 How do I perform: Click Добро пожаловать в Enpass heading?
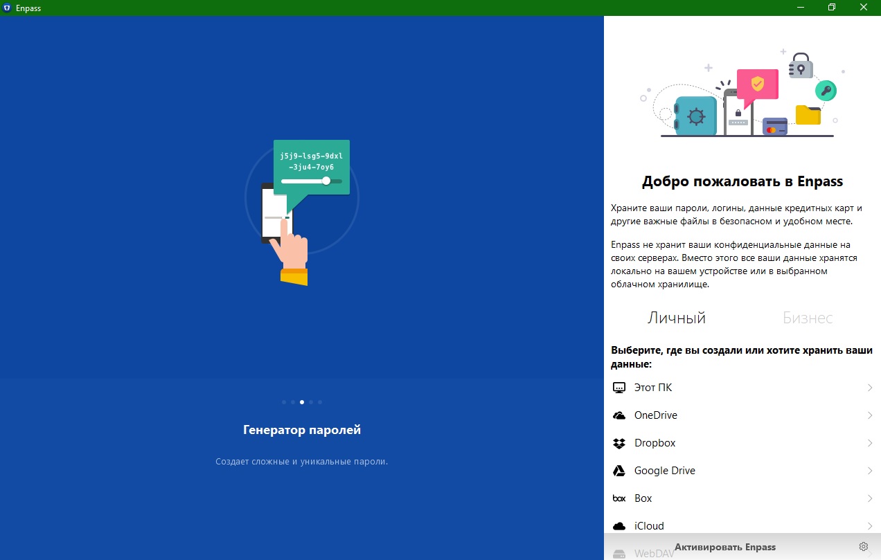742,182
